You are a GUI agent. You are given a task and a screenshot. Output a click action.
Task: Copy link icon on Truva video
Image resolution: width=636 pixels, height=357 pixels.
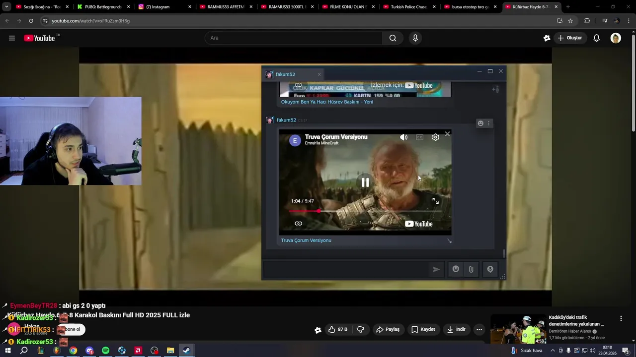(298, 224)
